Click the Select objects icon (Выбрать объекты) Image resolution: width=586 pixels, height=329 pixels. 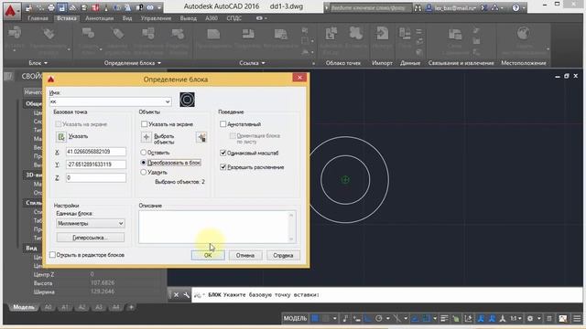point(146,137)
